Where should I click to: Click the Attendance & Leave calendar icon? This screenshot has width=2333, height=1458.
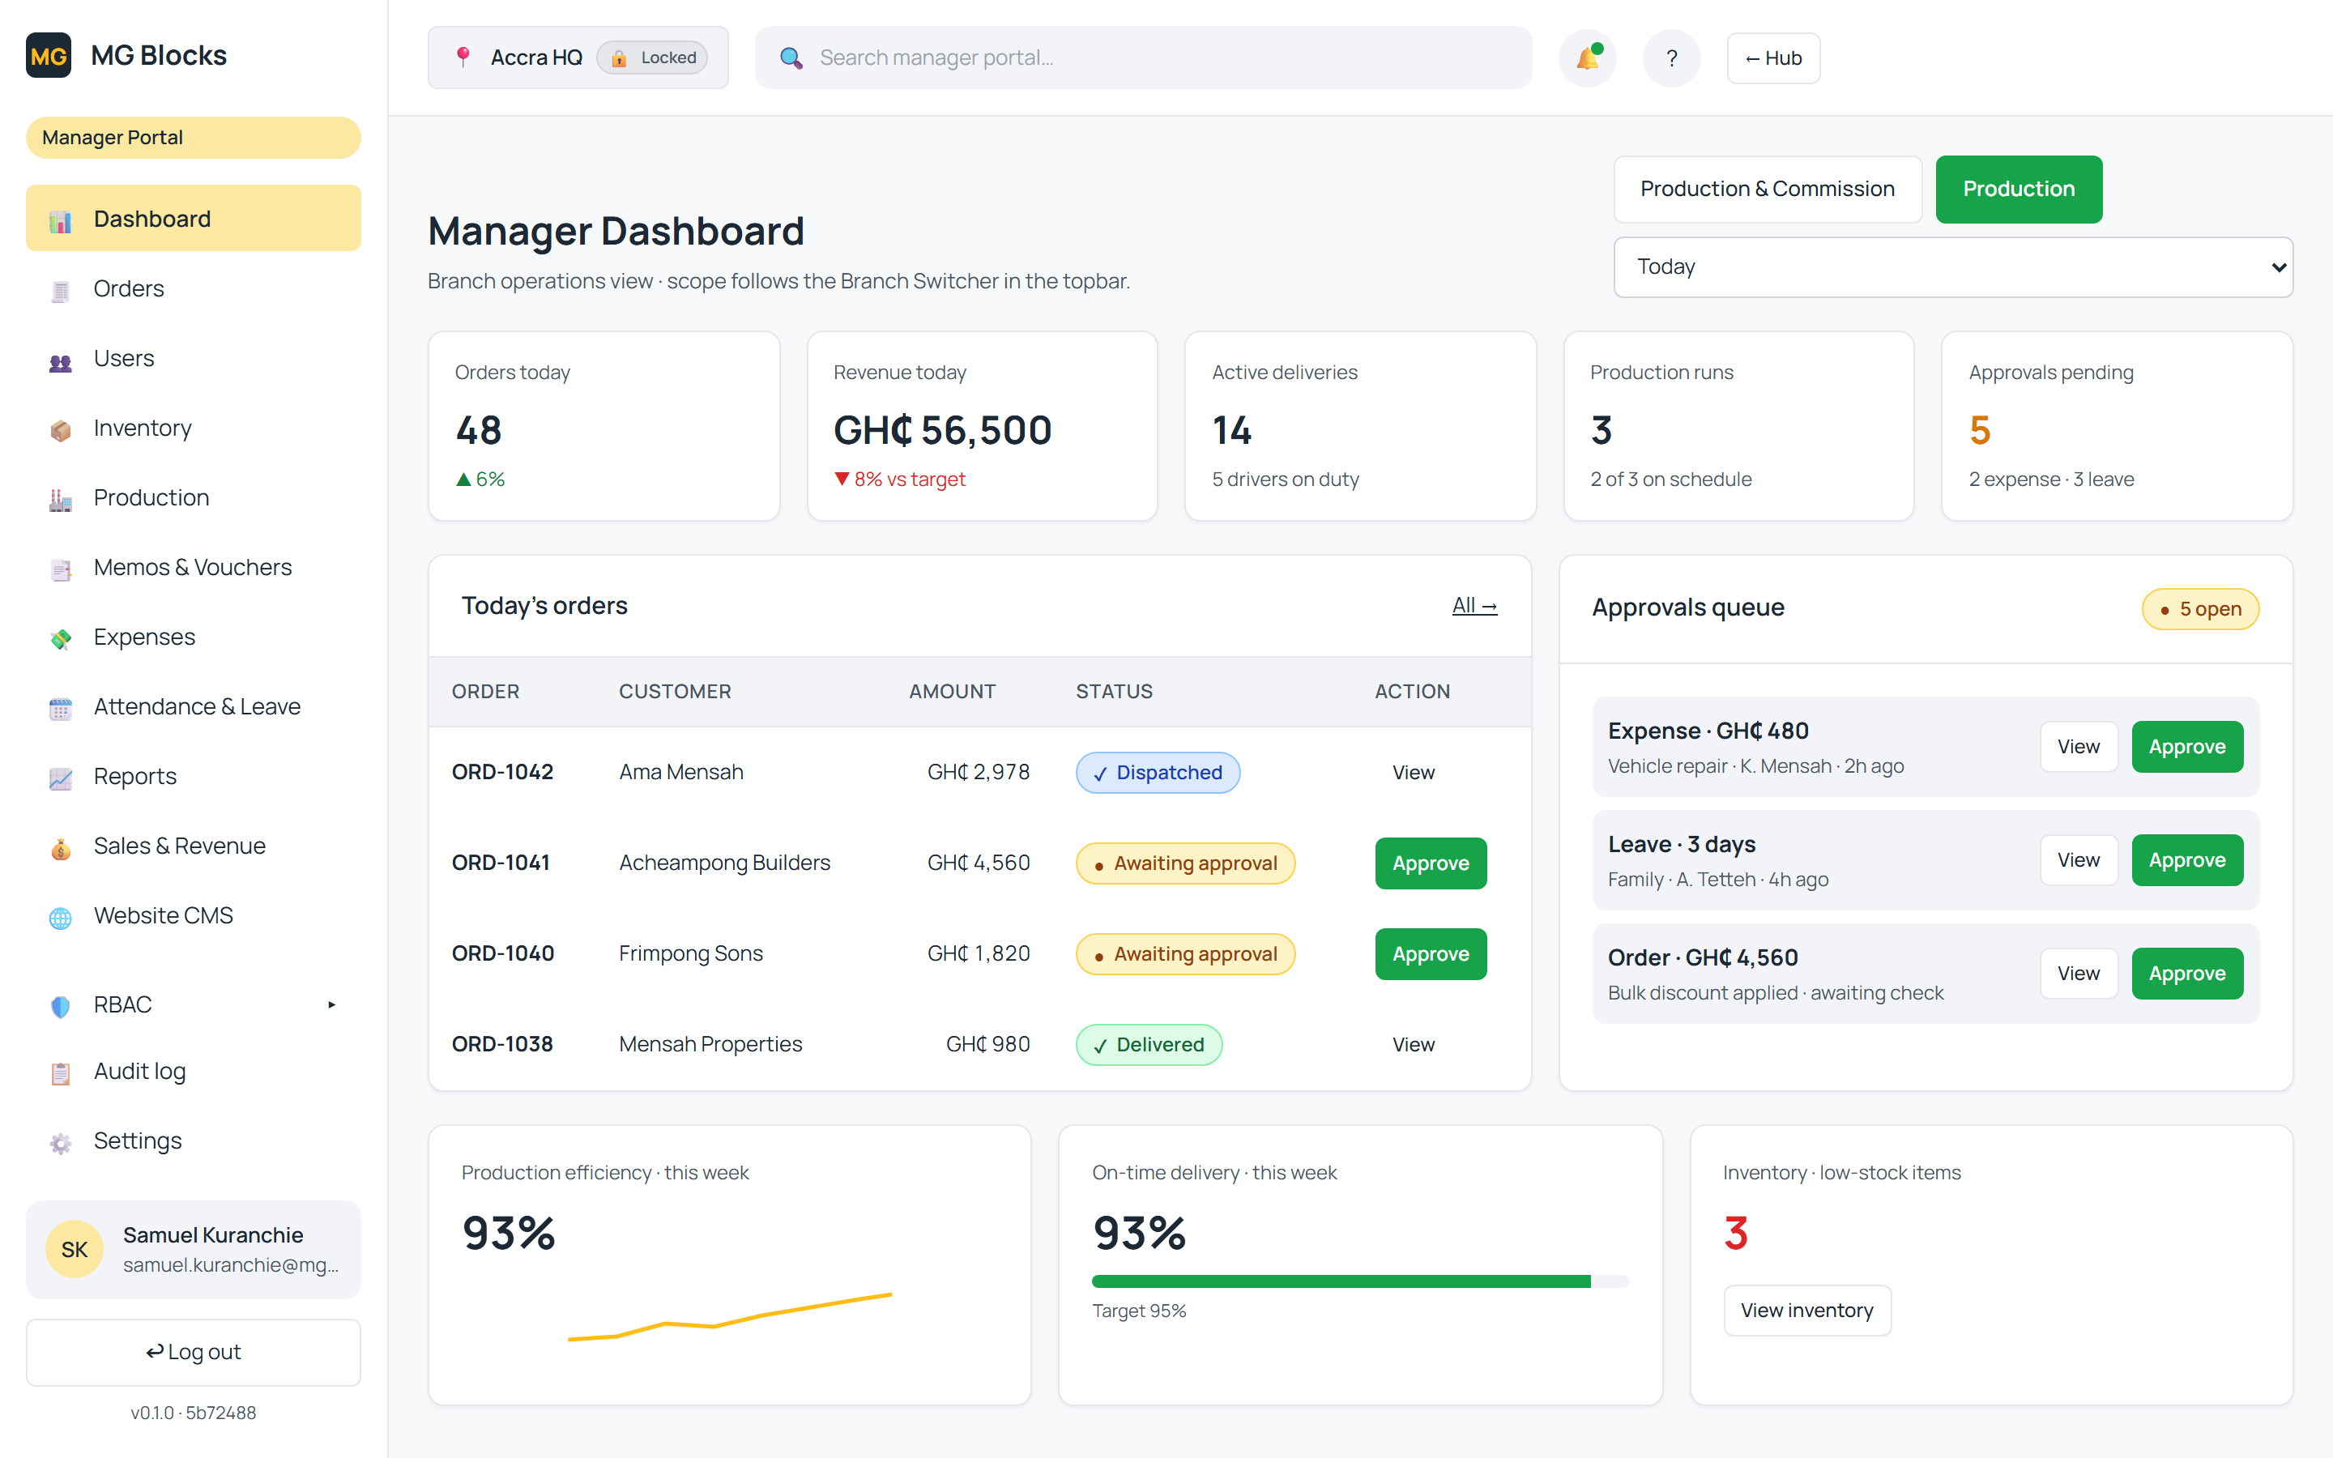click(x=60, y=708)
